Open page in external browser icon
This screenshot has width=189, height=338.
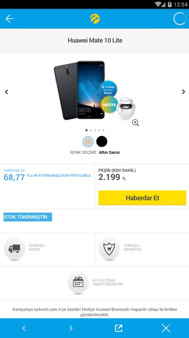point(119,328)
